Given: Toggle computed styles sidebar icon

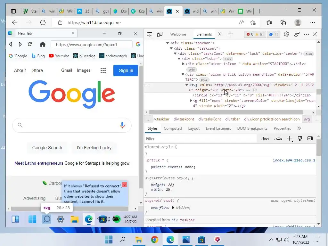Looking at the screenshot, I should [x=310, y=138].
